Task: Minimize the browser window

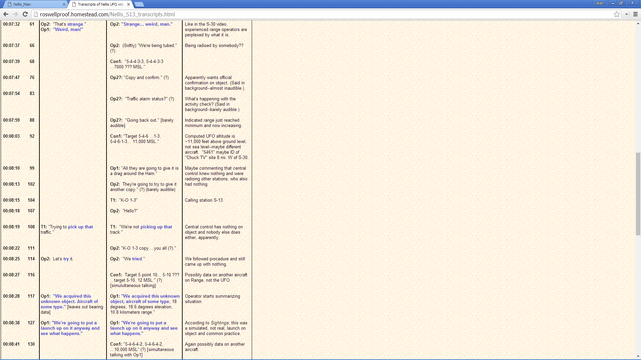Action: tap(613, 3)
